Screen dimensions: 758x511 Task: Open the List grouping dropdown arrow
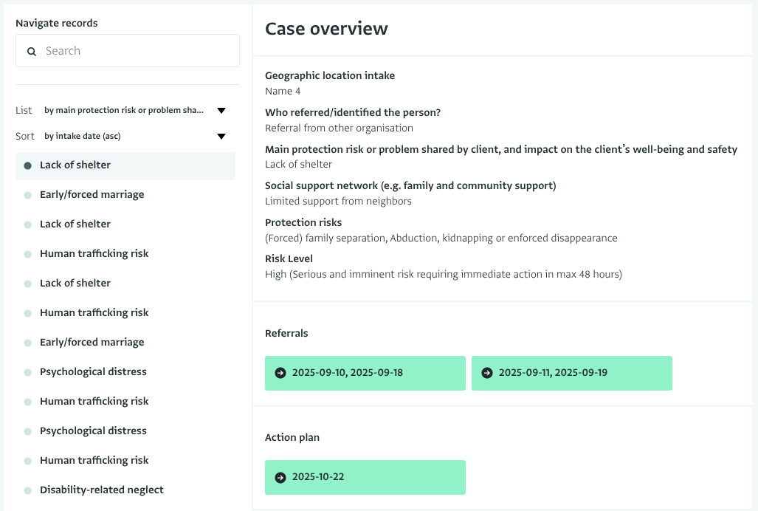click(221, 111)
